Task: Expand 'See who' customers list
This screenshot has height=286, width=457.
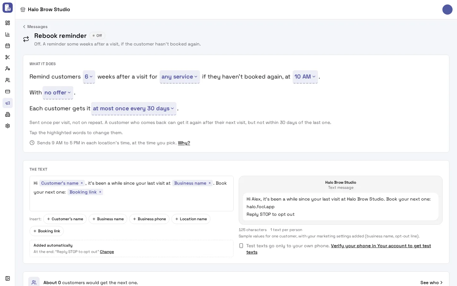Action: pyautogui.click(x=431, y=283)
